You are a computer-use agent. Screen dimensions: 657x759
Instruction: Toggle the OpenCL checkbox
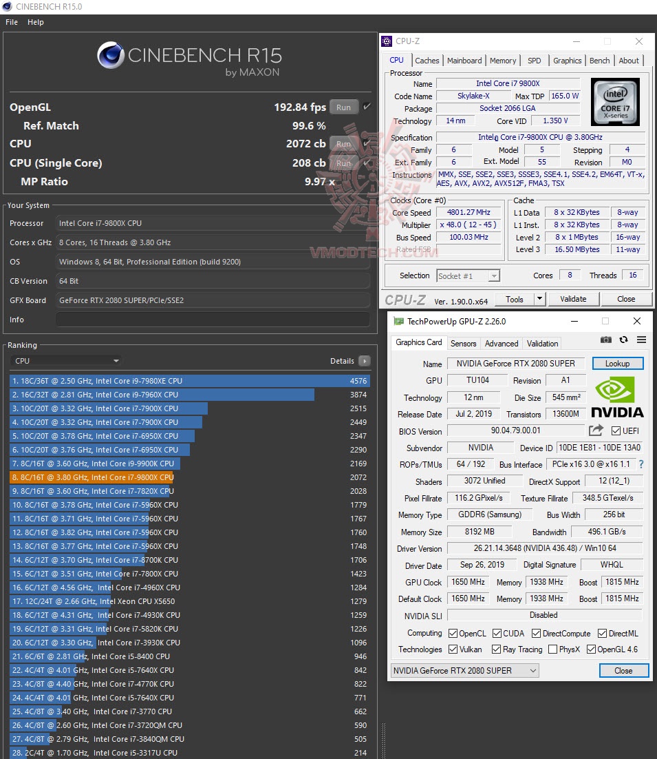[453, 633]
